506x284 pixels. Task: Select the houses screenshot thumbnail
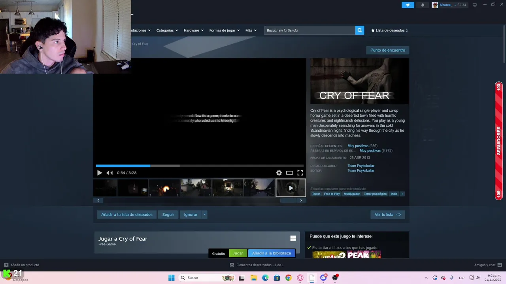click(x=196, y=188)
